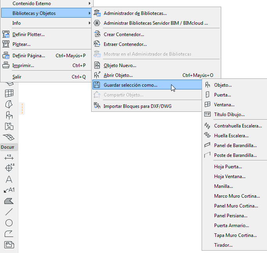Select the Mesh tool icon
This screenshot has height=253, width=267.
click(9, 137)
